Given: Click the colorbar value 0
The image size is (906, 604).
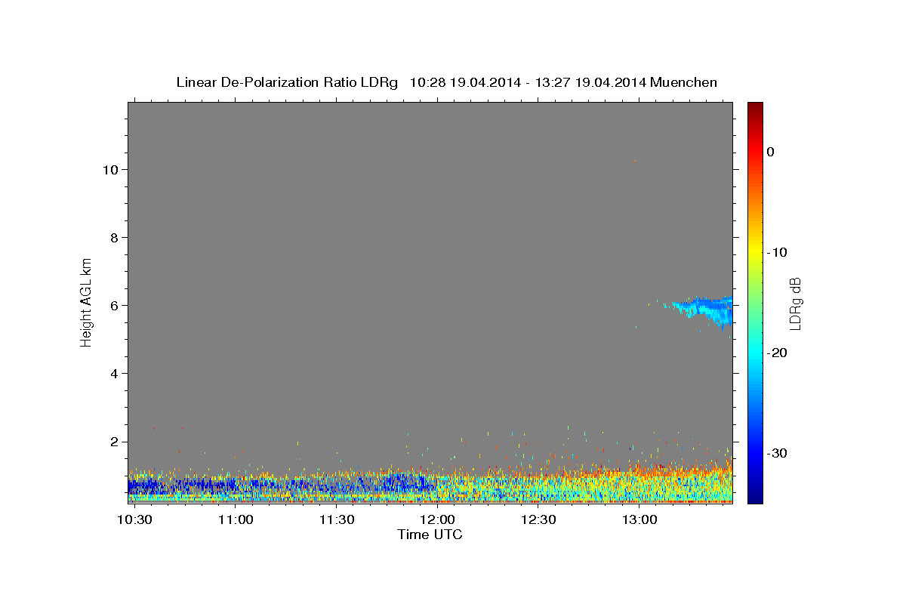Looking at the screenshot, I should tap(771, 152).
